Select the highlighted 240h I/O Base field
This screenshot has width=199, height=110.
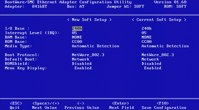(x=77, y=29)
